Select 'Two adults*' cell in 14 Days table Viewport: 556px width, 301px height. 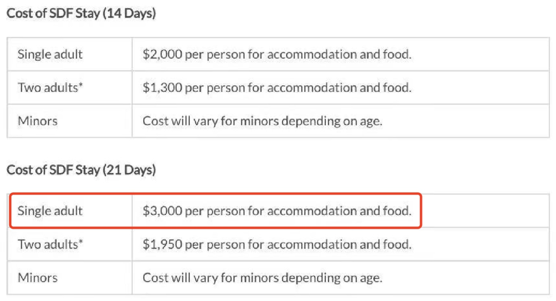pos(50,87)
